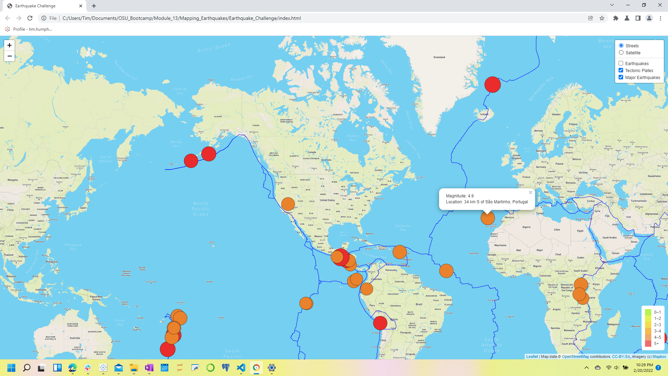The image size is (668, 376).
Task: Click the address bar file path
Action: 182,18
